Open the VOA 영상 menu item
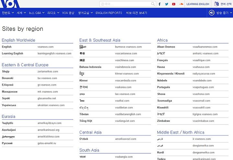Image resolution: width=233 pixels, height=160 pixels. tap(68, 13)
